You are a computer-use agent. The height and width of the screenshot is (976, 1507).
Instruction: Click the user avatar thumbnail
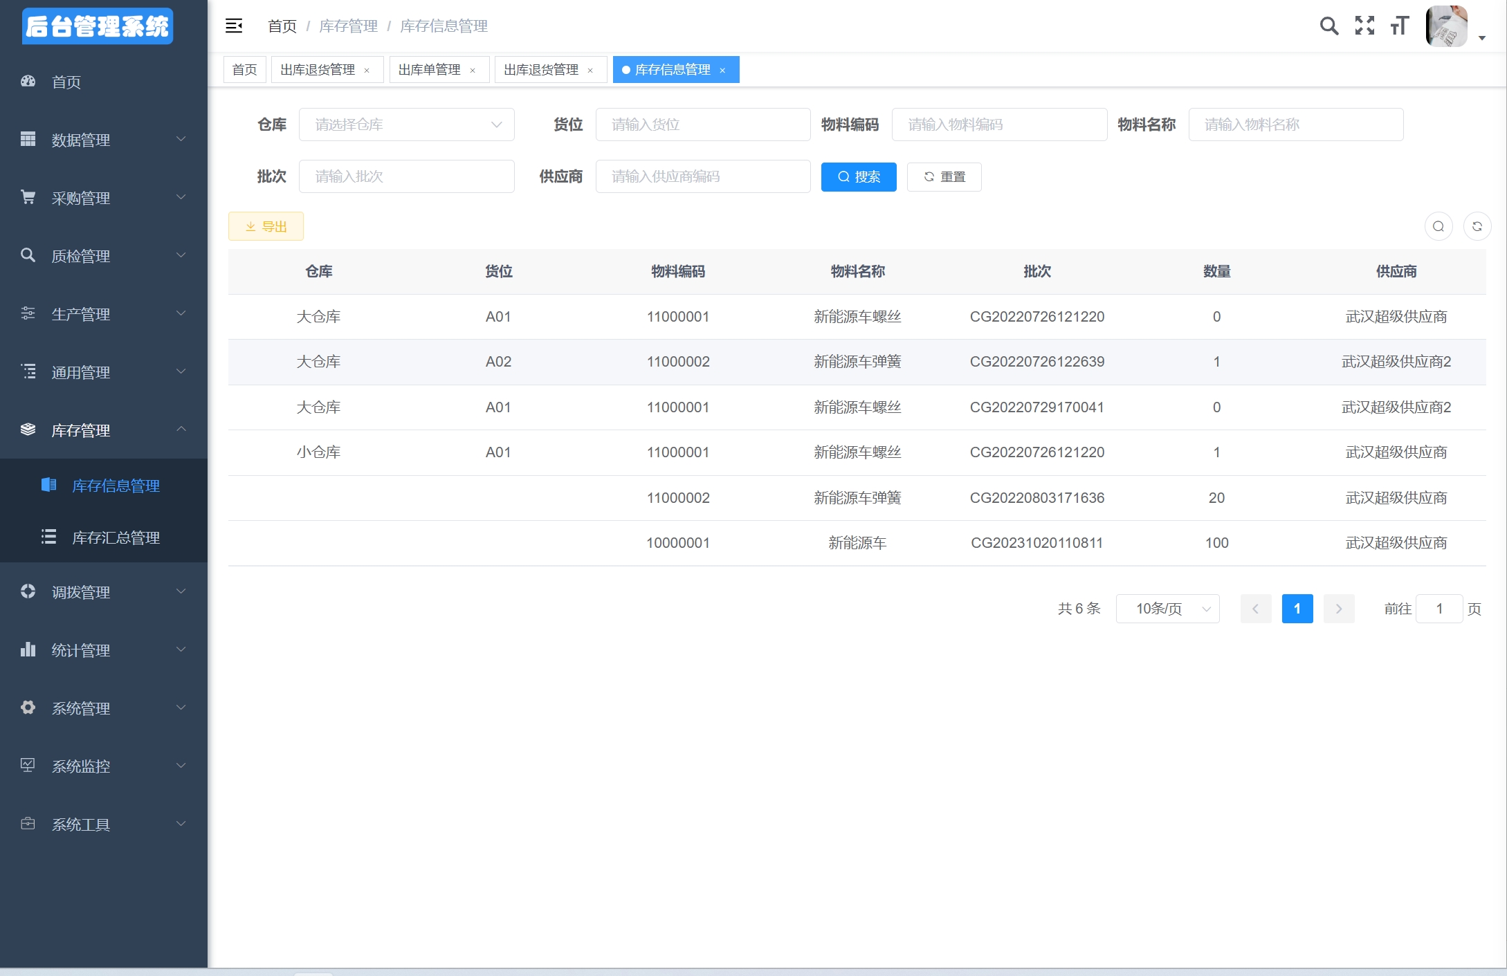[1446, 26]
